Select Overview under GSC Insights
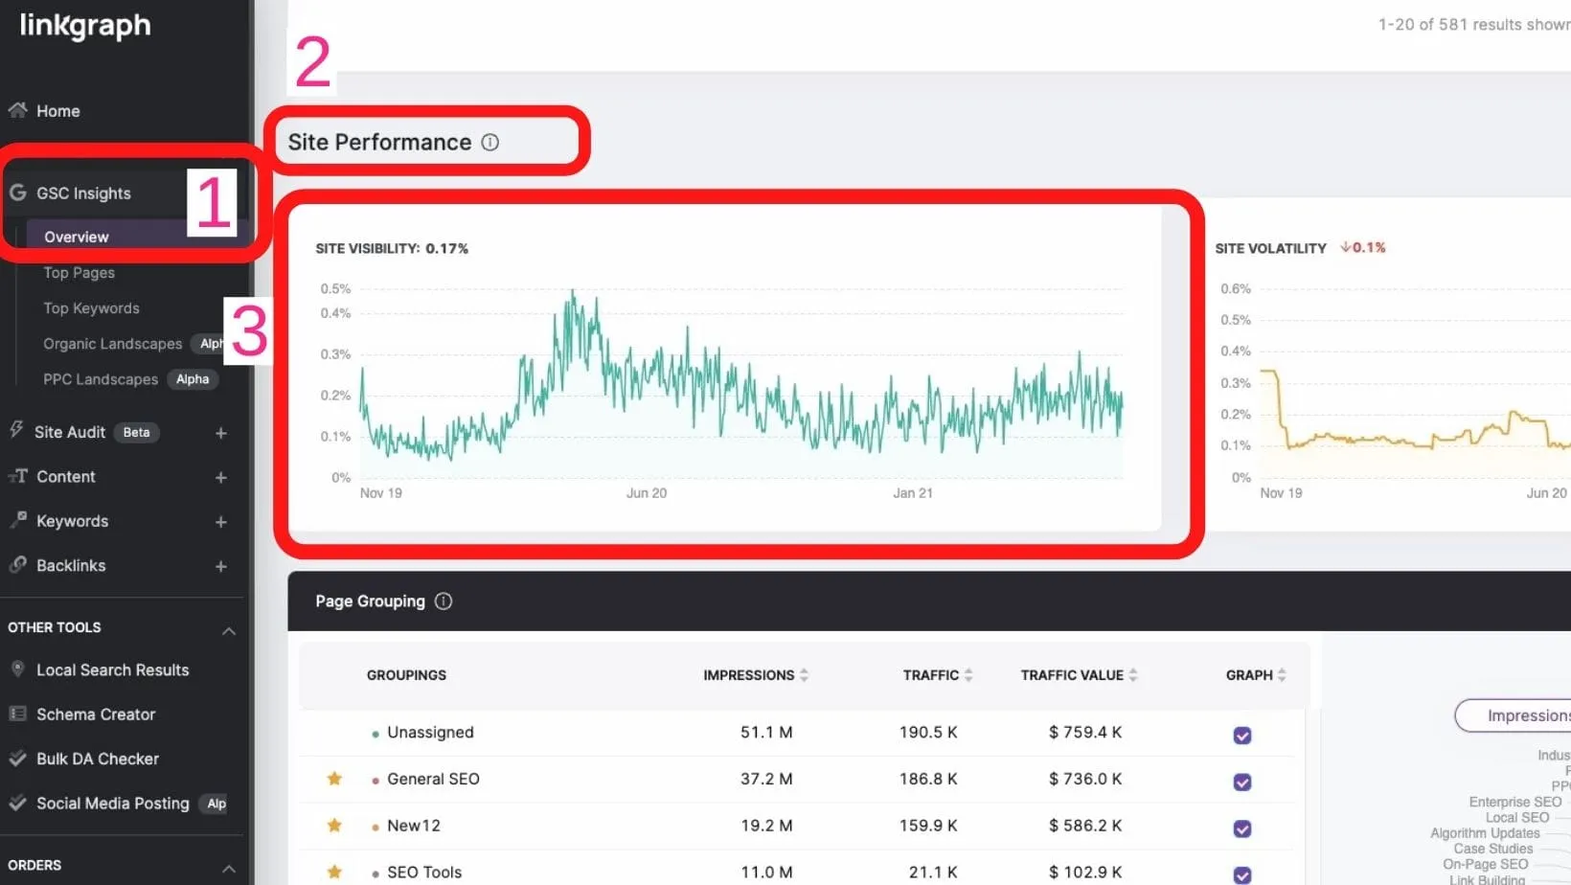 point(76,236)
